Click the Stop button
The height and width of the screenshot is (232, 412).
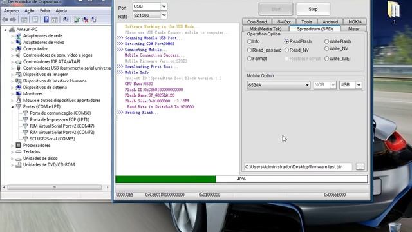313,9
